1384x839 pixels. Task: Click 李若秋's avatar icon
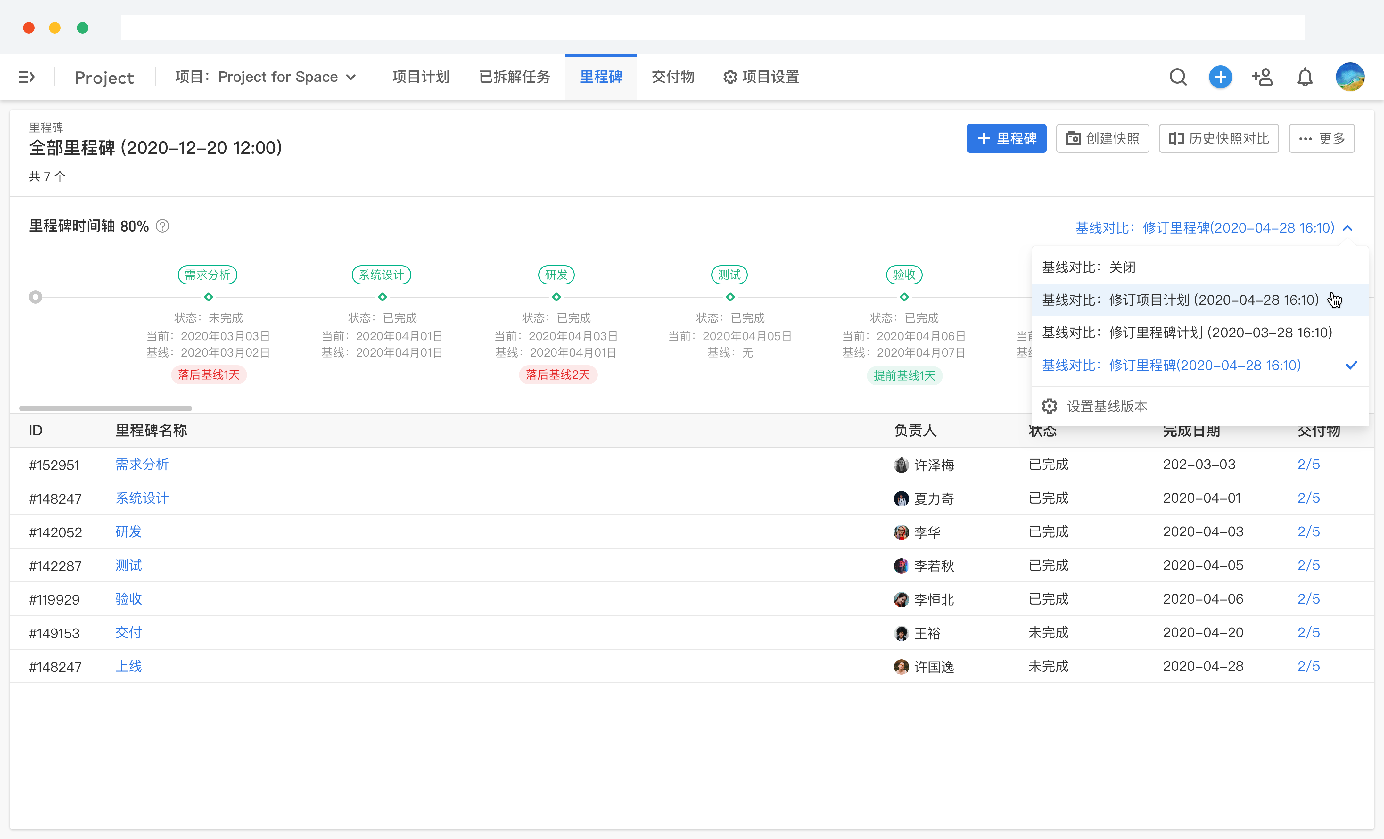coord(901,566)
